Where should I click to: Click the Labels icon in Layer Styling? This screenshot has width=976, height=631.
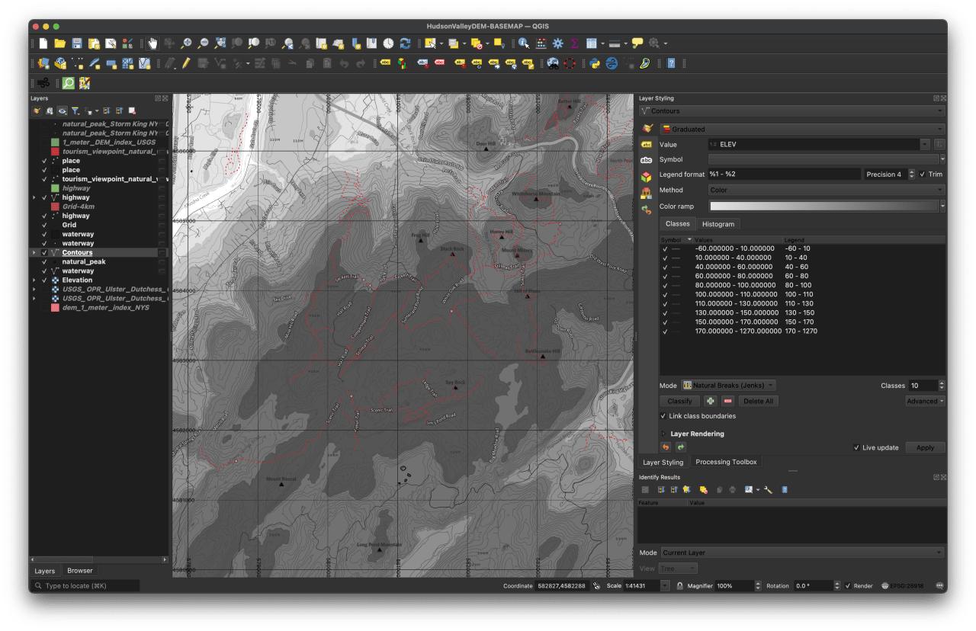(646, 143)
